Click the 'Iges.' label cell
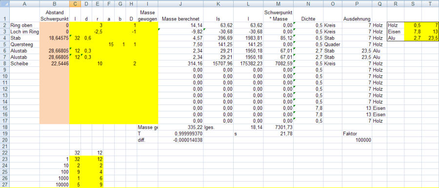Screen dimensions: 439x188 [x=218, y=127]
